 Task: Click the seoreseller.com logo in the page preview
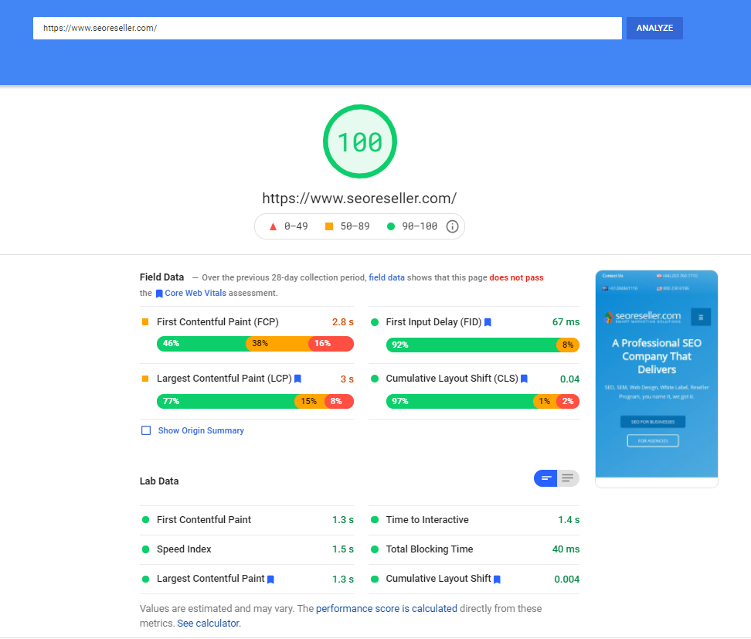point(642,317)
